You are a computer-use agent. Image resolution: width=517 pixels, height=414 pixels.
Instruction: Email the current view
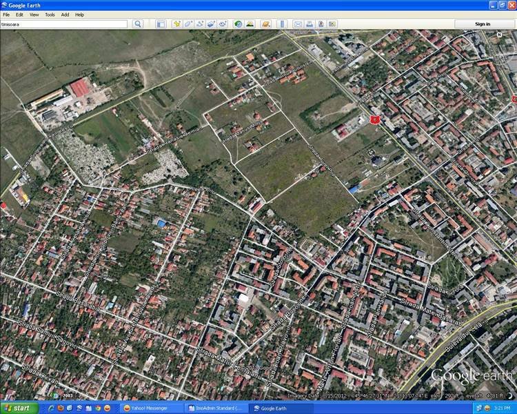[298, 23]
